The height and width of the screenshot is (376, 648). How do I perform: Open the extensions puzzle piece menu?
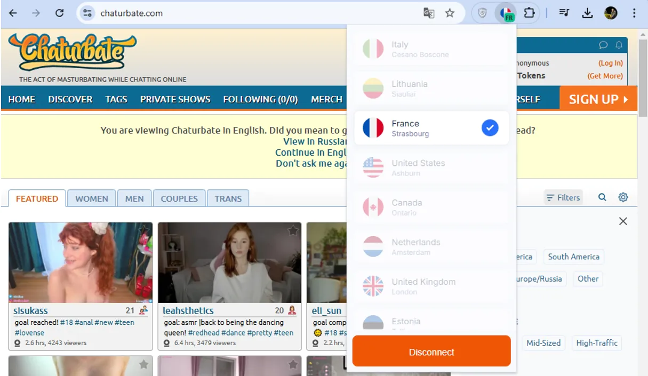click(x=529, y=13)
